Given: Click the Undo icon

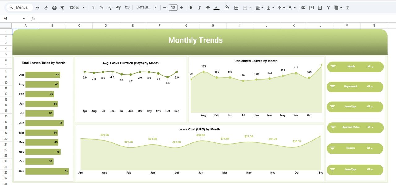Looking at the screenshot, I should pyautogui.click(x=37, y=7).
